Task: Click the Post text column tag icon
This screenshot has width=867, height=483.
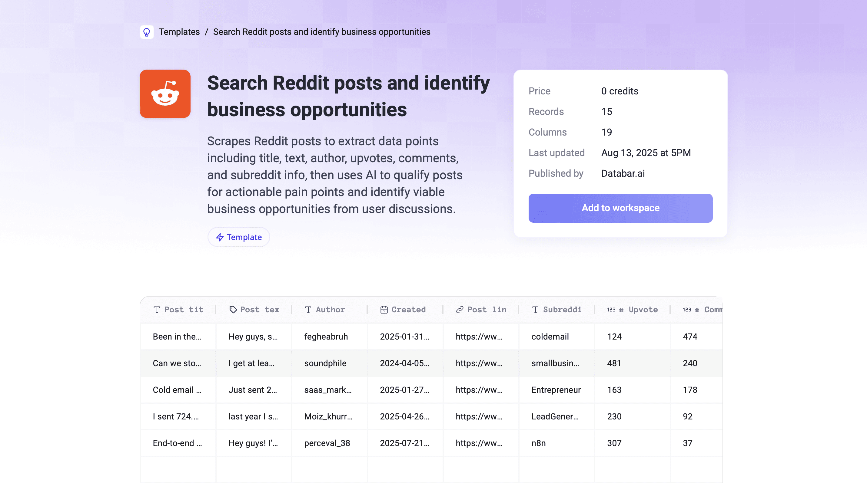Action: [x=233, y=310]
